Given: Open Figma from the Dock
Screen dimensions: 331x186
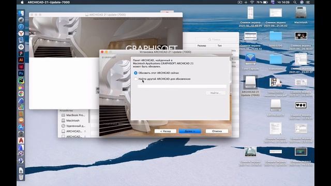Looking at the screenshot, I should tap(21, 53).
